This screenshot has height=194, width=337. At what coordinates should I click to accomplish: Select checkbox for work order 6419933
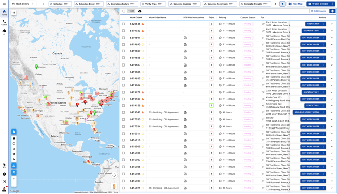(123, 31)
